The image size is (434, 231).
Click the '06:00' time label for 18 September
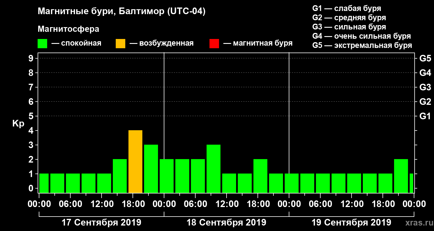(x=195, y=204)
